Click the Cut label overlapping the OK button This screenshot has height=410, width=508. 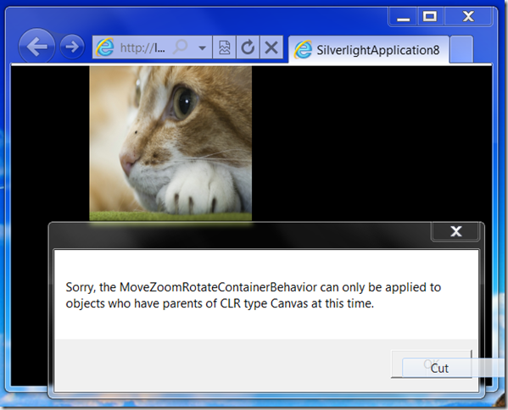439,368
